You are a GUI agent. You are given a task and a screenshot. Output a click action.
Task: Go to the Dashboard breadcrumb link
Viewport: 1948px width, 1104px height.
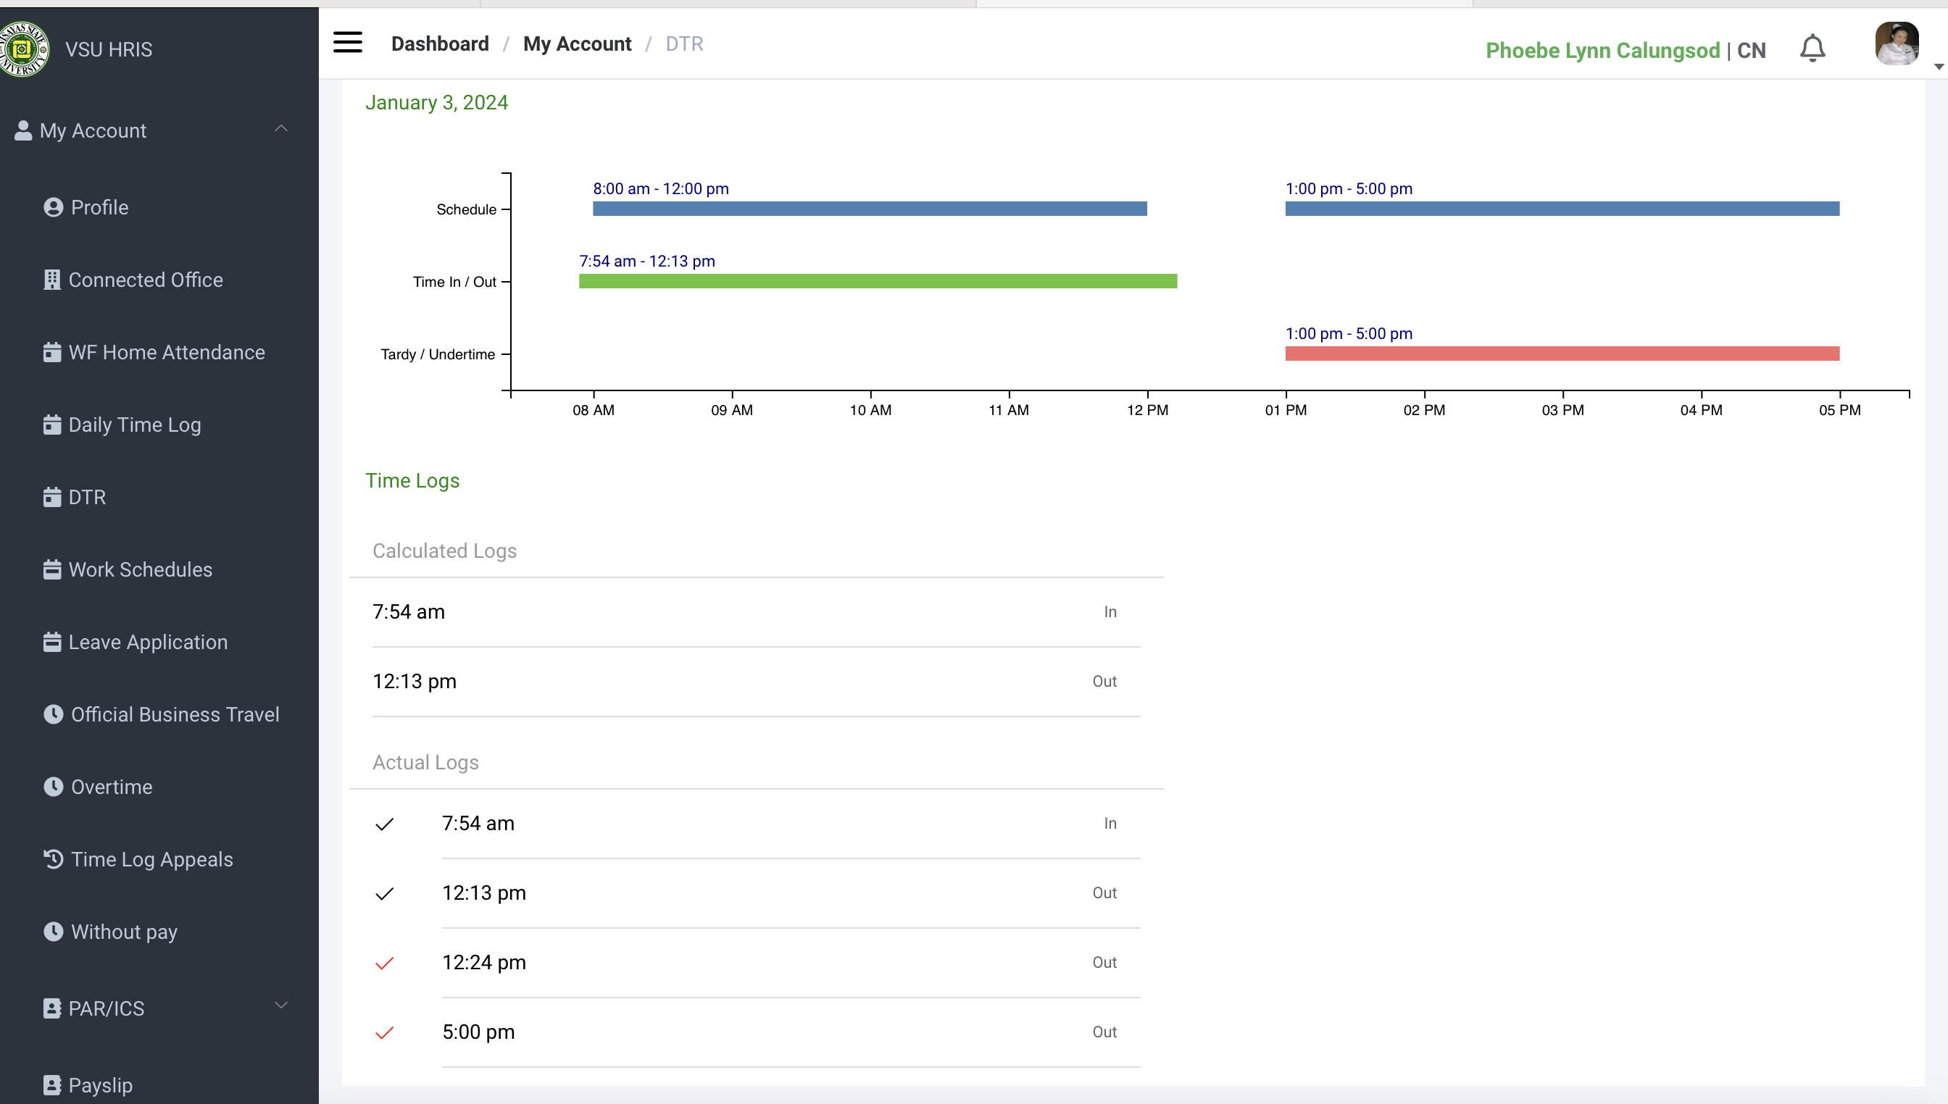click(440, 44)
